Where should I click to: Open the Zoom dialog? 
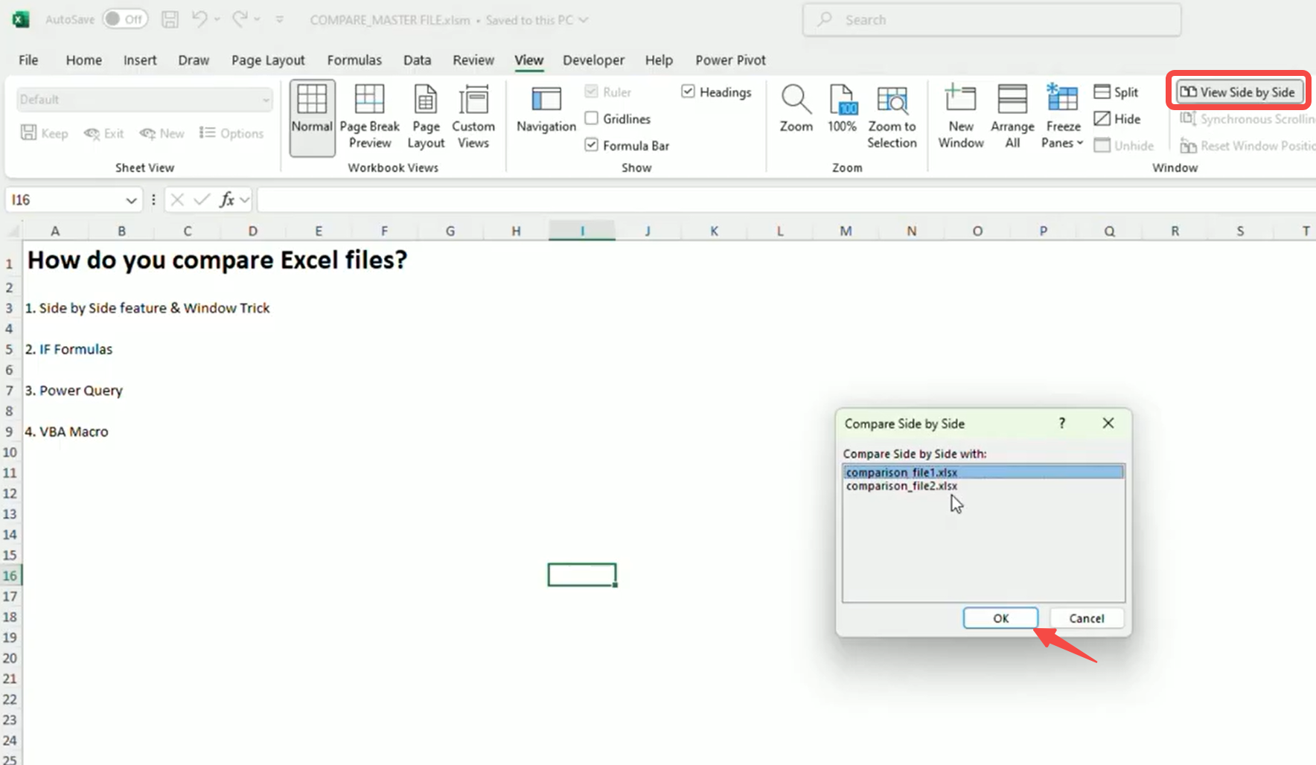796,110
